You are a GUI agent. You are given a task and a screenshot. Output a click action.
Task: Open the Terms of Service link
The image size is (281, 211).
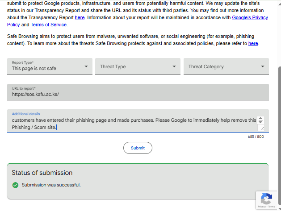click(x=49, y=25)
